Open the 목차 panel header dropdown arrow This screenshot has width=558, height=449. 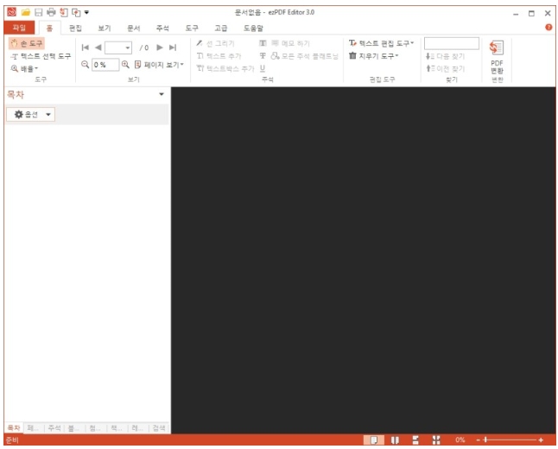[x=162, y=94]
